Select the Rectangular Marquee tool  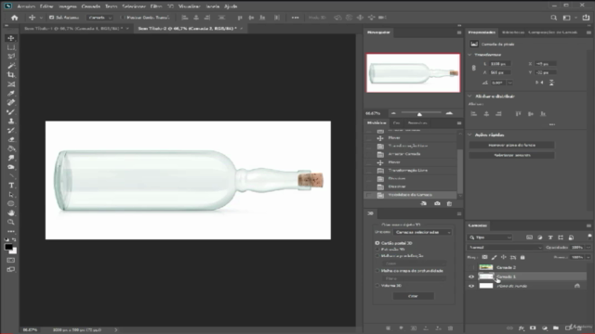pyautogui.click(x=11, y=47)
